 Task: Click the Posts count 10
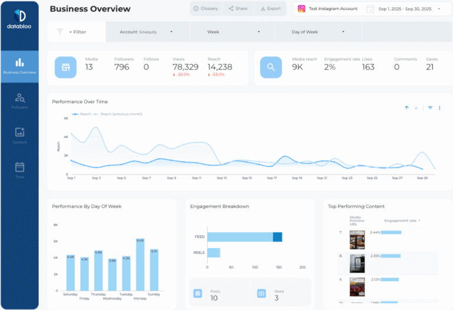[214, 298]
